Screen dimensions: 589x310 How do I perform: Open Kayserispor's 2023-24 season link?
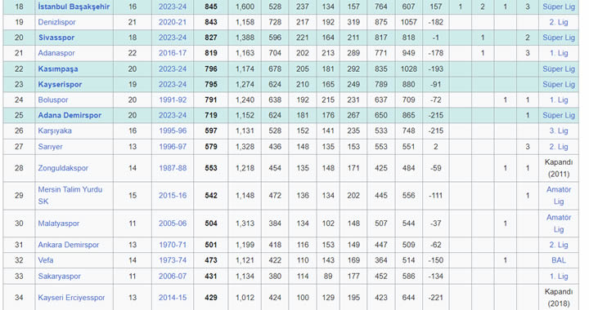[x=173, y=84]
